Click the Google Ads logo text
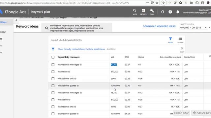Image resolution: width=211 pixels, height=118 pixels. 15,12
